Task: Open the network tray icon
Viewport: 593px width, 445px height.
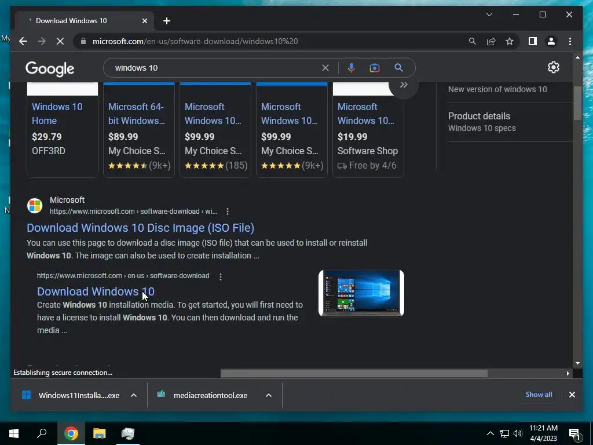Action: pyautogui.click(x=504, y=433)
